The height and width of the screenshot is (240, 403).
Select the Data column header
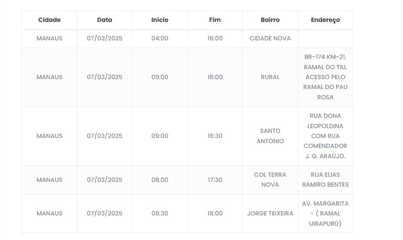tap(104, 20)
